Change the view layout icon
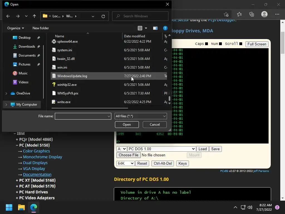Screen dimensions: 285x214 click(x=140, y=28)
